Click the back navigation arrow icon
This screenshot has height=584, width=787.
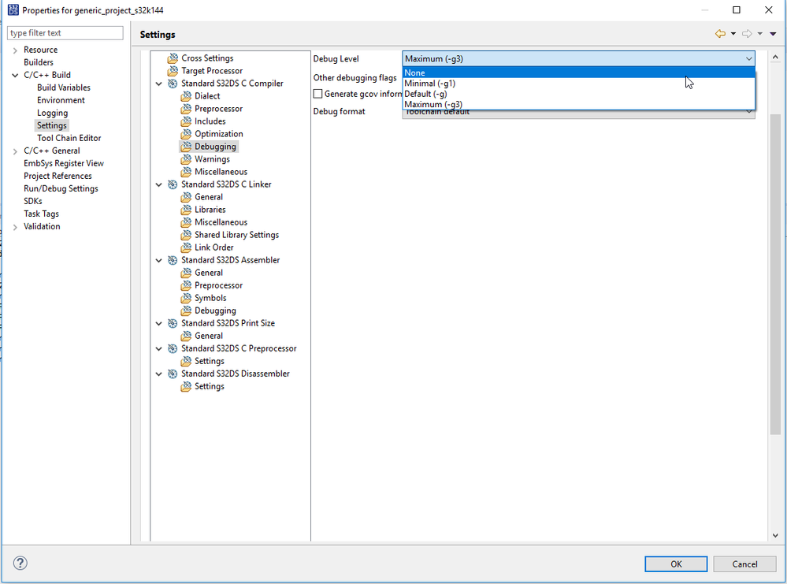tap(720, 34)
